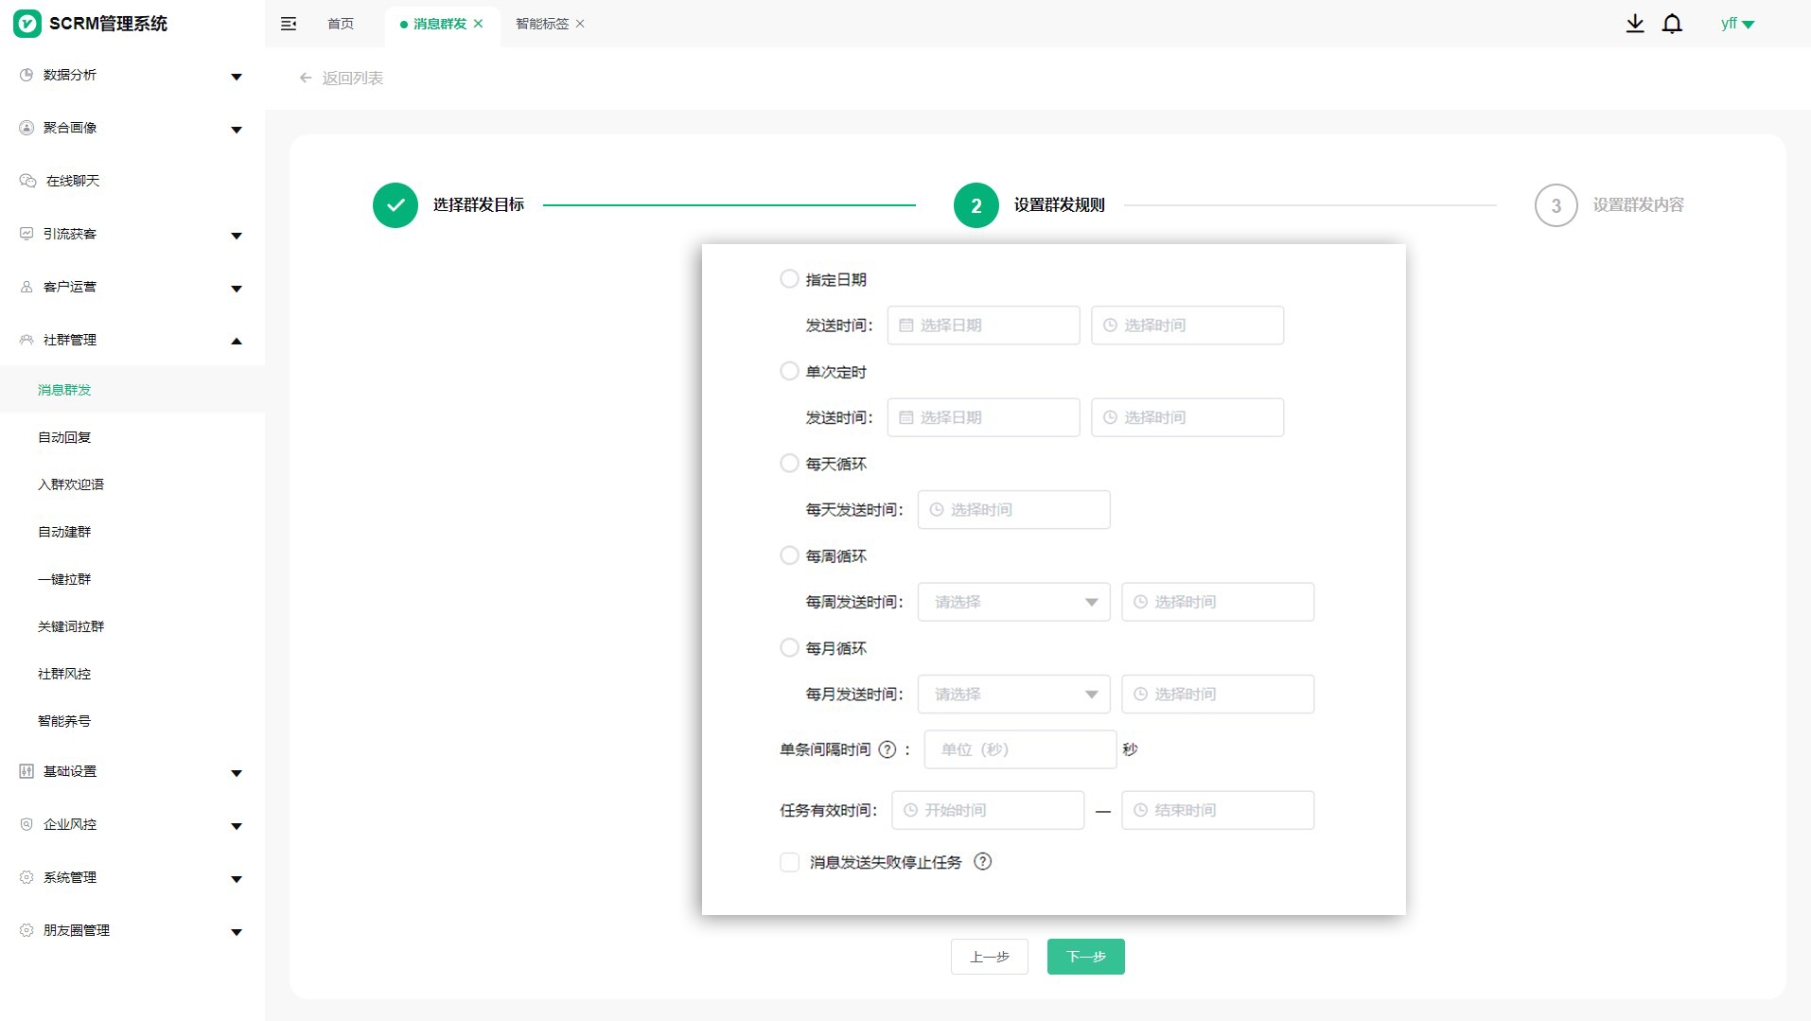Click the 下一步 button
1811x1021 pixels.
pos(1085,957)
